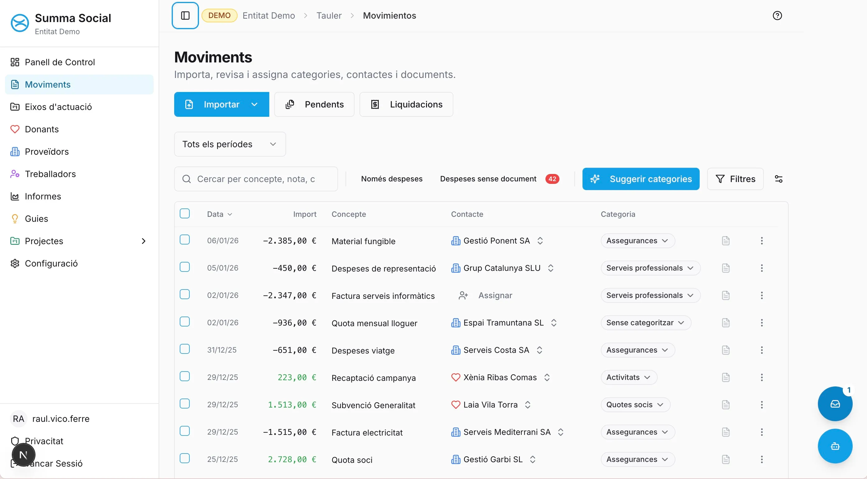Click the Summa Social logo
Image resolution: width=867 pixels, height=479 pixels.
click(20, 23)
